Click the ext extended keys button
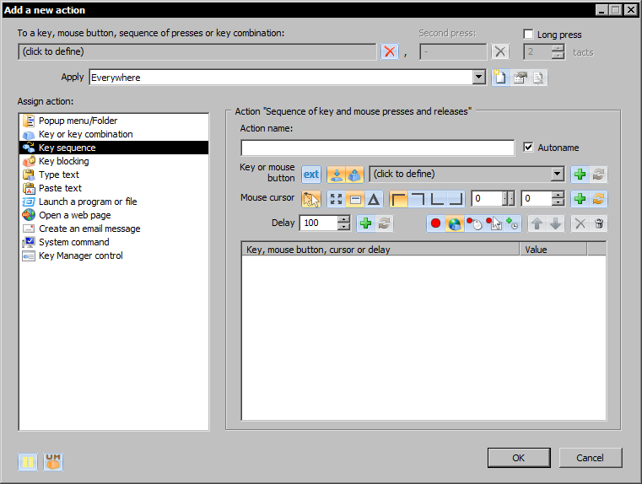This screenshot has width=642, height=484. click(x=311, y=175)
